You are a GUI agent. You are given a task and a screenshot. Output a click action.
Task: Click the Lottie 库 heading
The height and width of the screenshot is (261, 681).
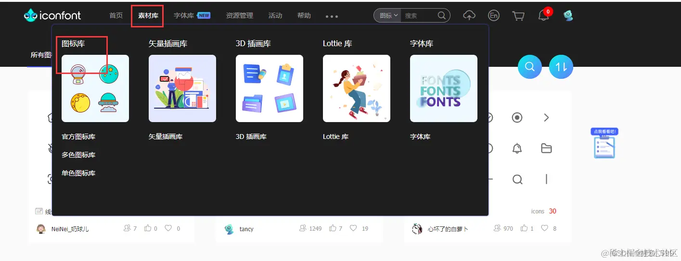pos(337,43)
